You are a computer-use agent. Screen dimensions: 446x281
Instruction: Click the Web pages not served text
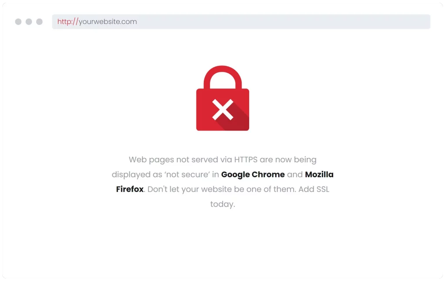click(180, 160)
